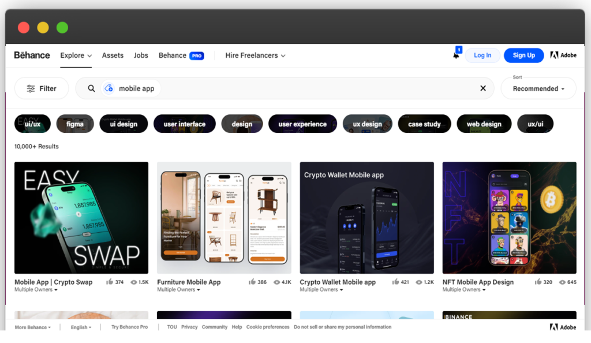
Task: Click Do not sell or share my personal information
Action: [343, 327]
